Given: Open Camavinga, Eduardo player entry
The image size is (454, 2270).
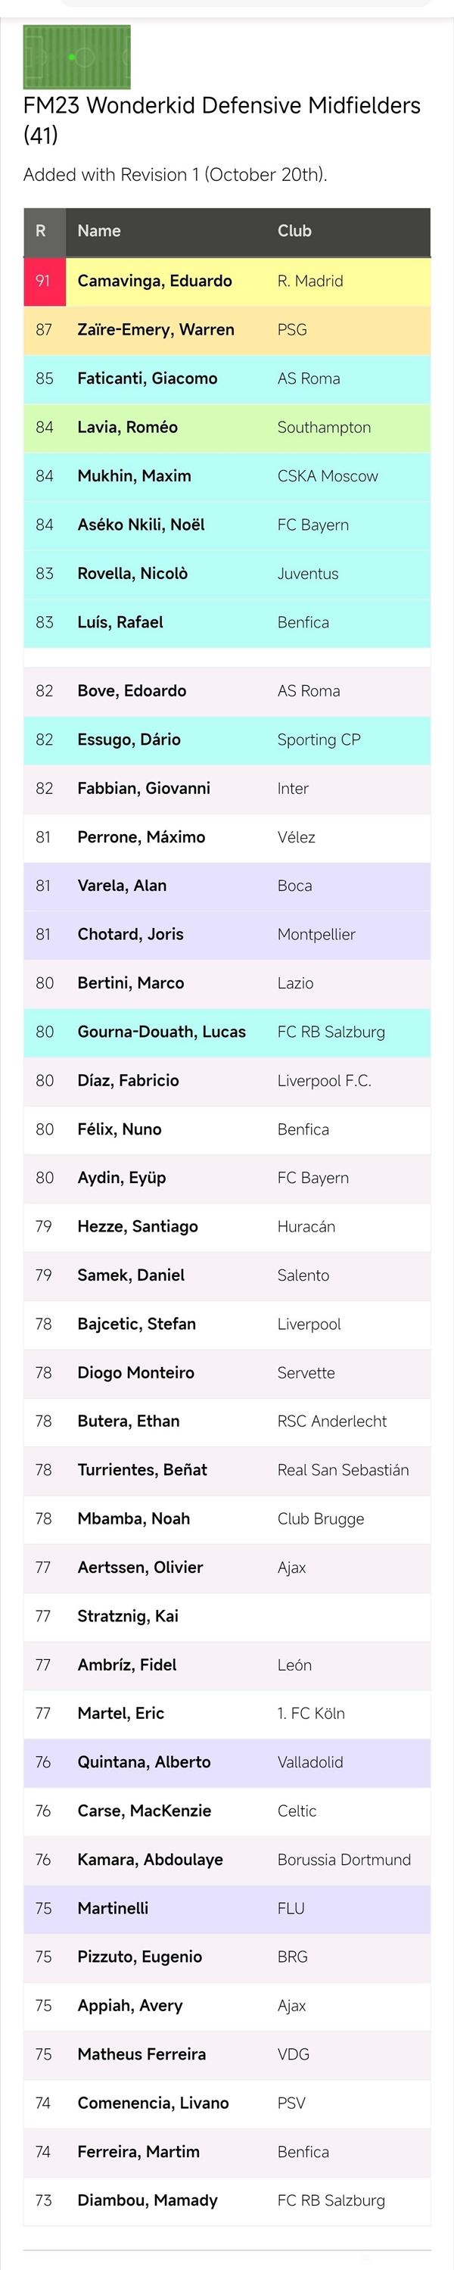Looking at the screenshot, I should pyautogui.click(x=154, y=281).
